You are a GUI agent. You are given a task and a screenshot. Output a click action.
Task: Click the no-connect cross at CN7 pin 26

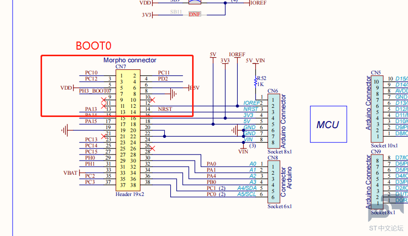pyautogui.click(x=153, y=148)
